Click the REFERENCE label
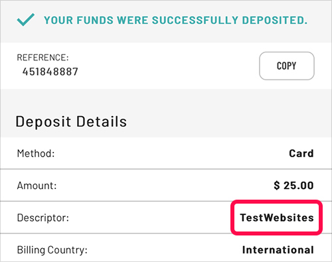332x262 pixels. click(x=42, y=58)
